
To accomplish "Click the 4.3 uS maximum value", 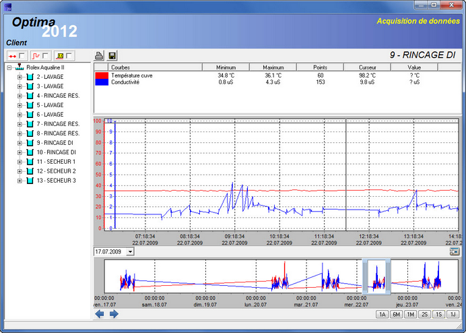I will click(x=273, y=82).
